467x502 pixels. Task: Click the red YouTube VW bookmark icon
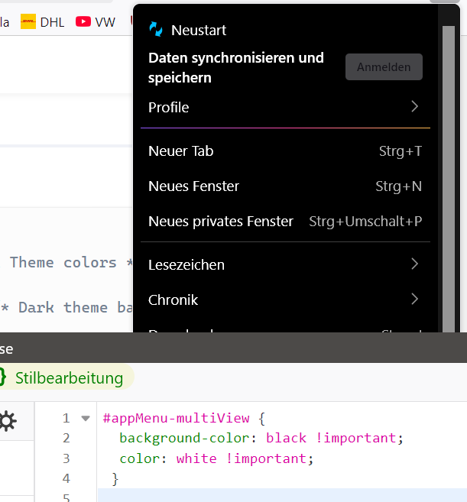point(83,22)
